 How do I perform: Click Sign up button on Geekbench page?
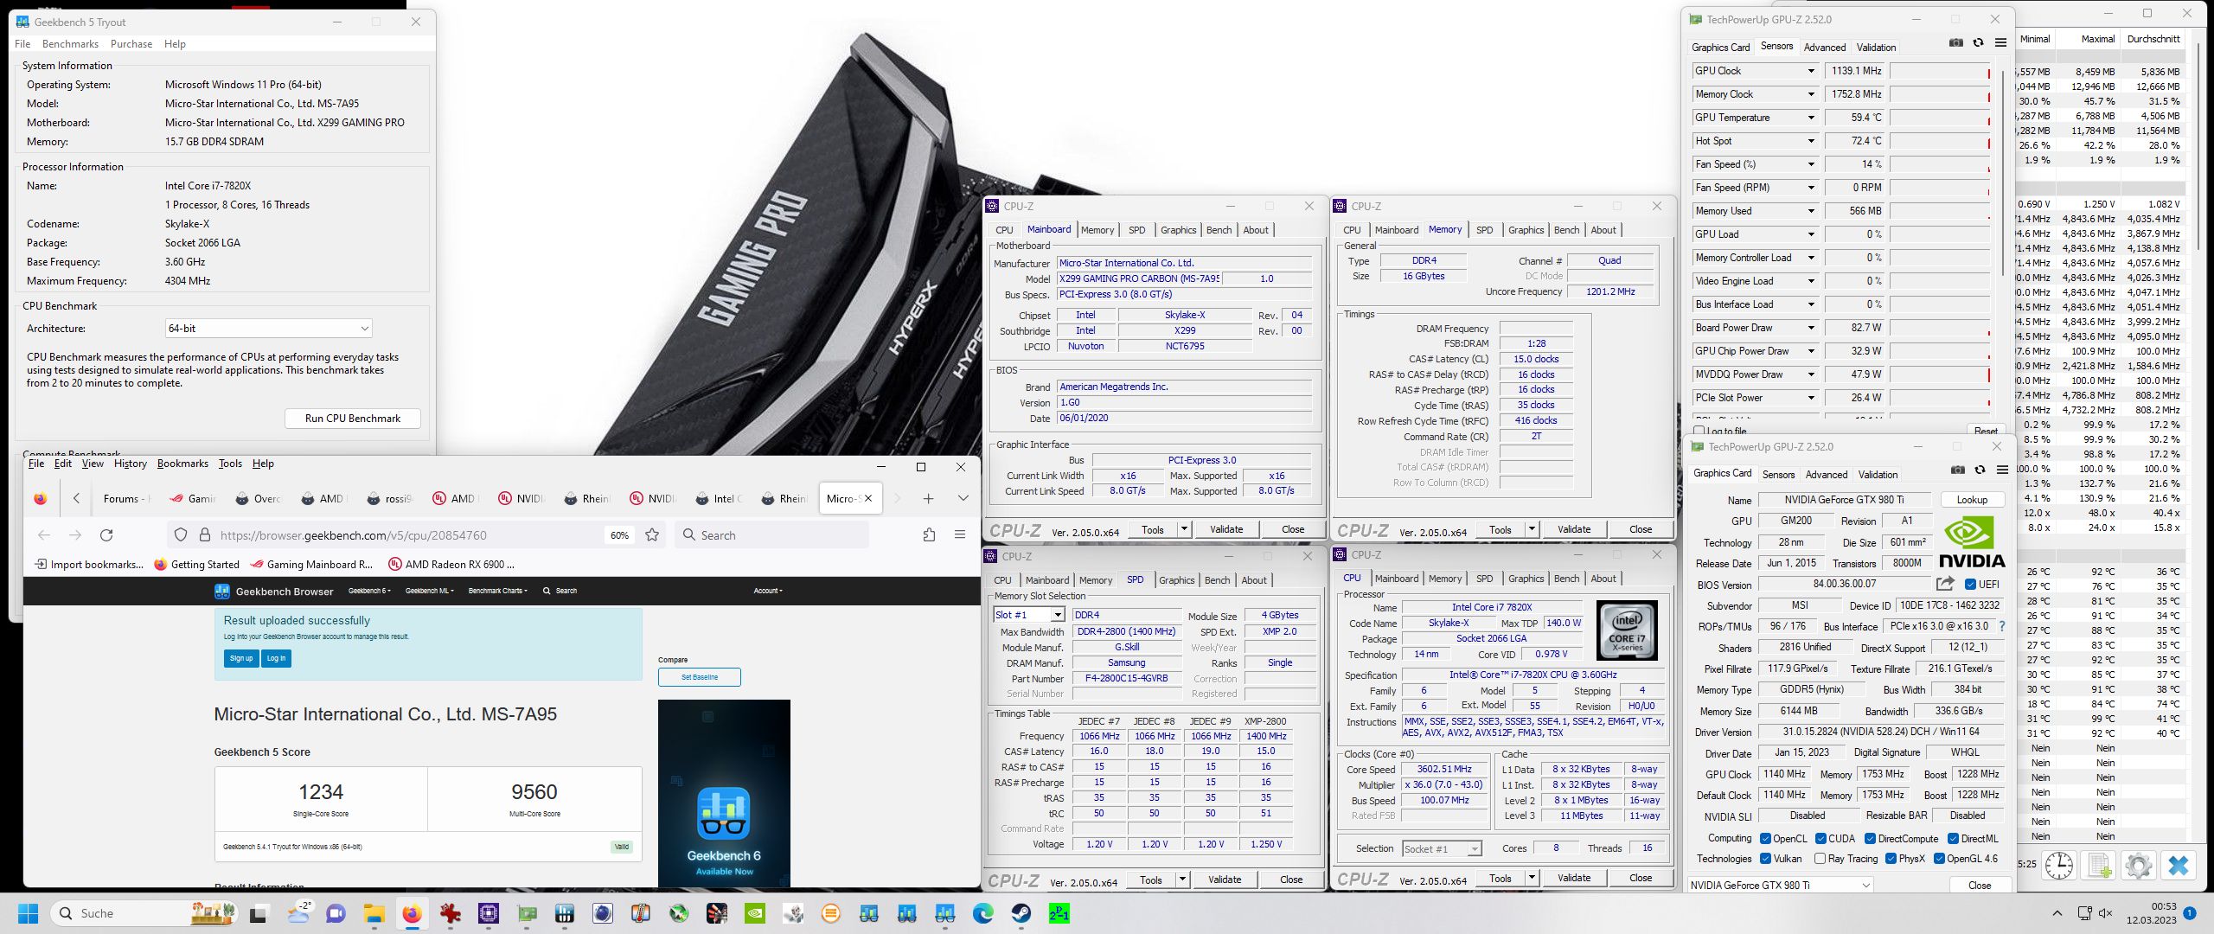[x=241, y=658]
